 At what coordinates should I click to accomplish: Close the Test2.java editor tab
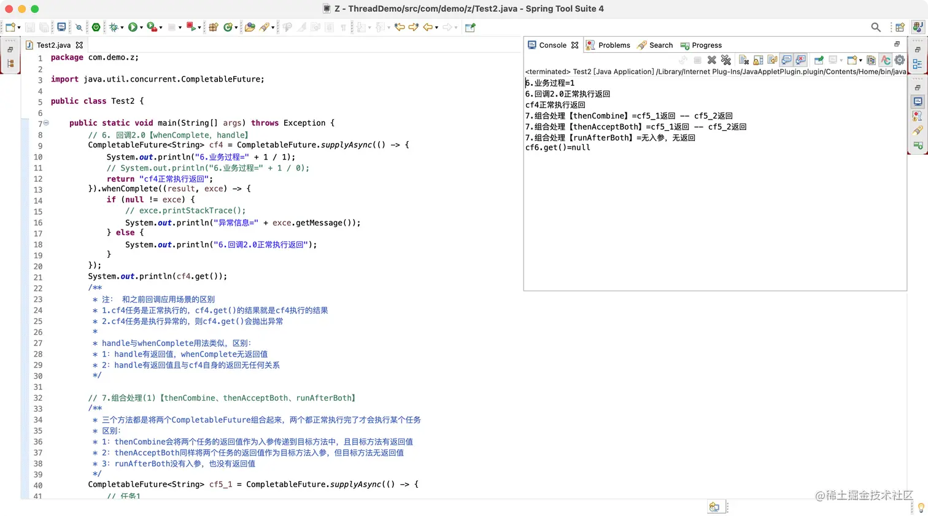(79, 45)
